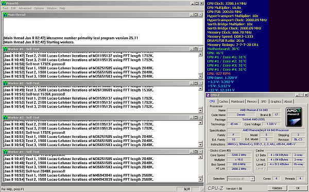Click the Worker #2 window icon
The height and width of the screenshot is (192, 309).
coord(5,83)
